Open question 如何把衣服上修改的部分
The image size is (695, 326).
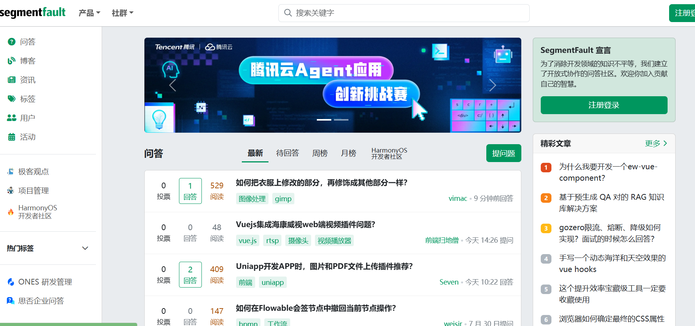point(322,183)
